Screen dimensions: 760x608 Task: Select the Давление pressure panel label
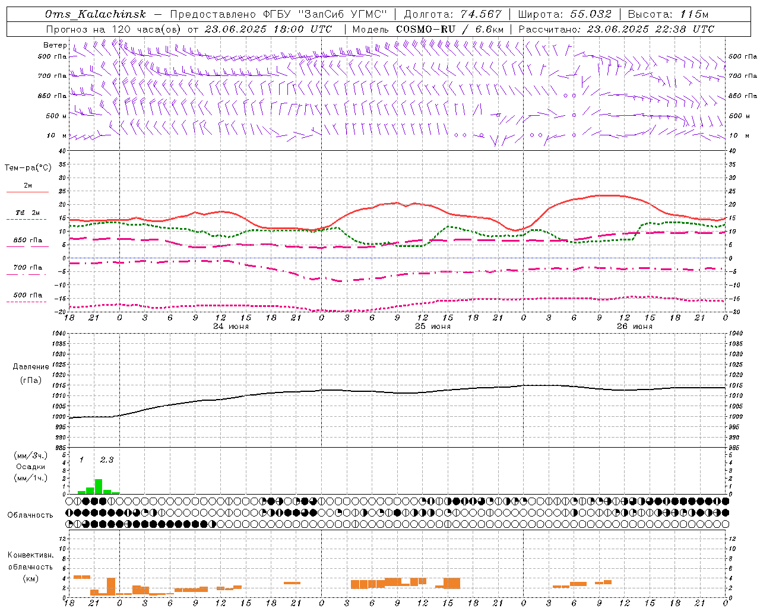coord(31,367)
